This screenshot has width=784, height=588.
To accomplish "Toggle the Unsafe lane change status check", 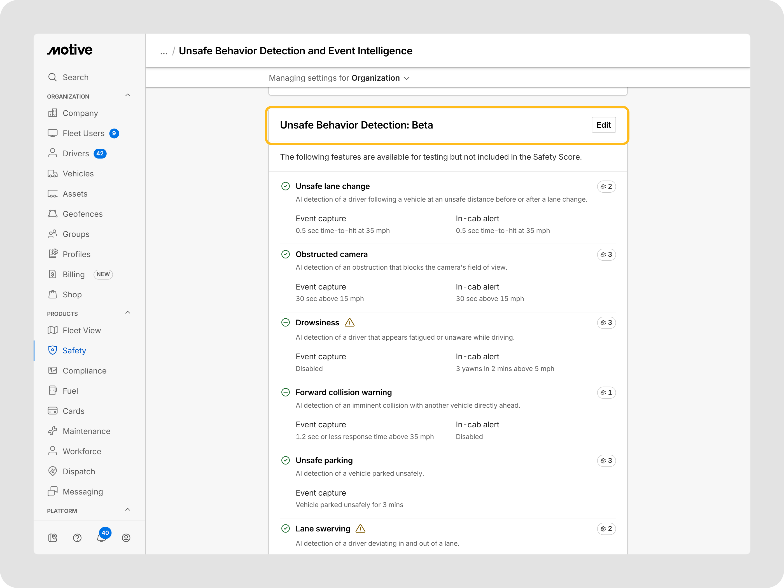I will pyautogui.click(x=285, y=186).
